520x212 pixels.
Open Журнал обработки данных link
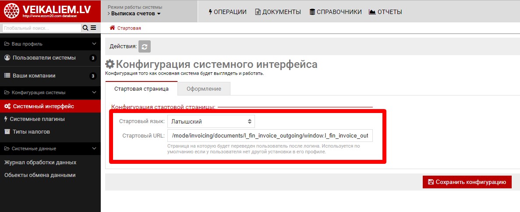tap(40, 163)
